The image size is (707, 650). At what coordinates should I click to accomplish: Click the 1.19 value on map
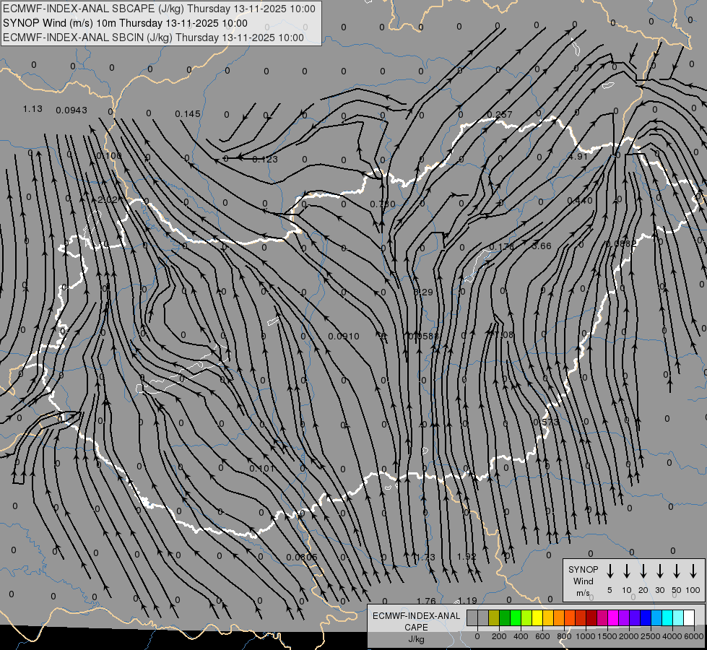(467, 600)
